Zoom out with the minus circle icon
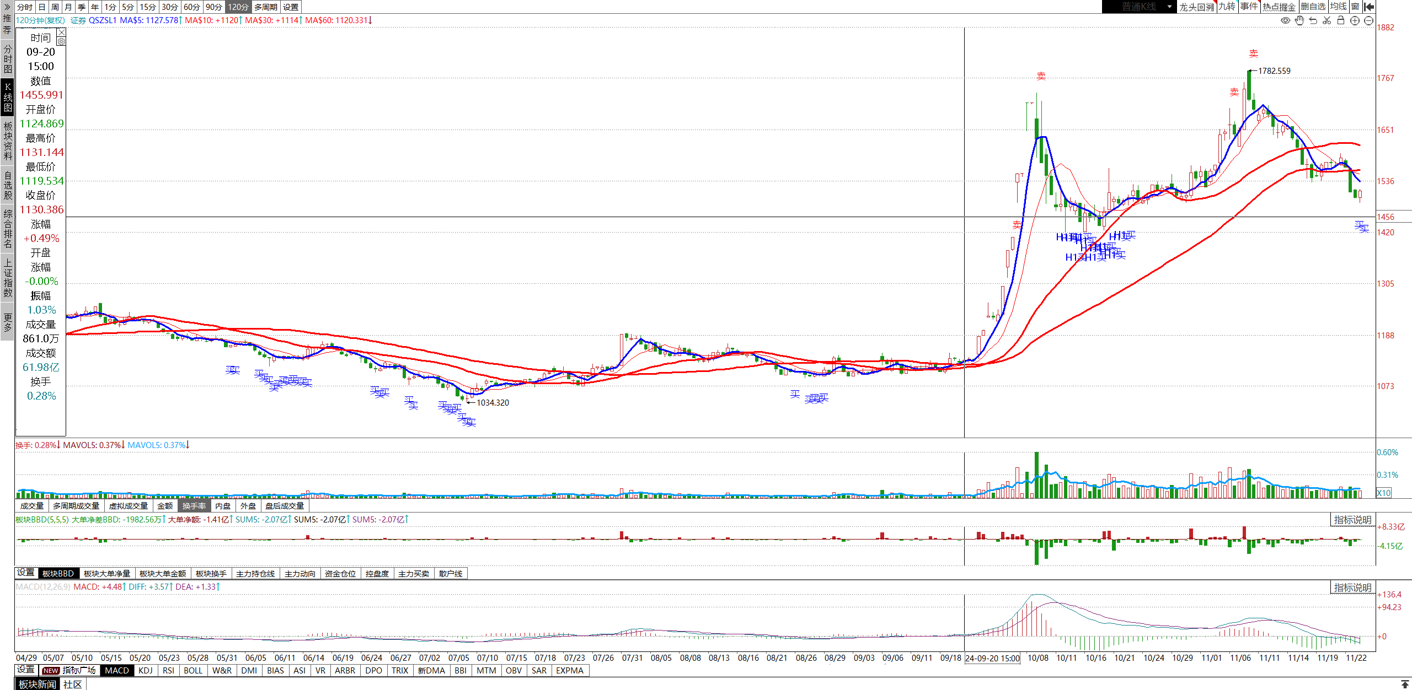This screenshot has width=1412, height=690. [x=1368, y=20]
